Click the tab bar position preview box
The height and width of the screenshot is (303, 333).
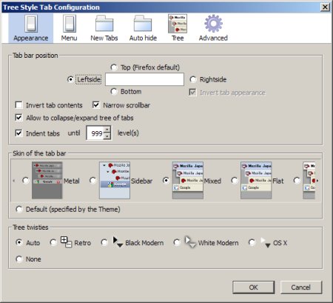tap(144, 79)
